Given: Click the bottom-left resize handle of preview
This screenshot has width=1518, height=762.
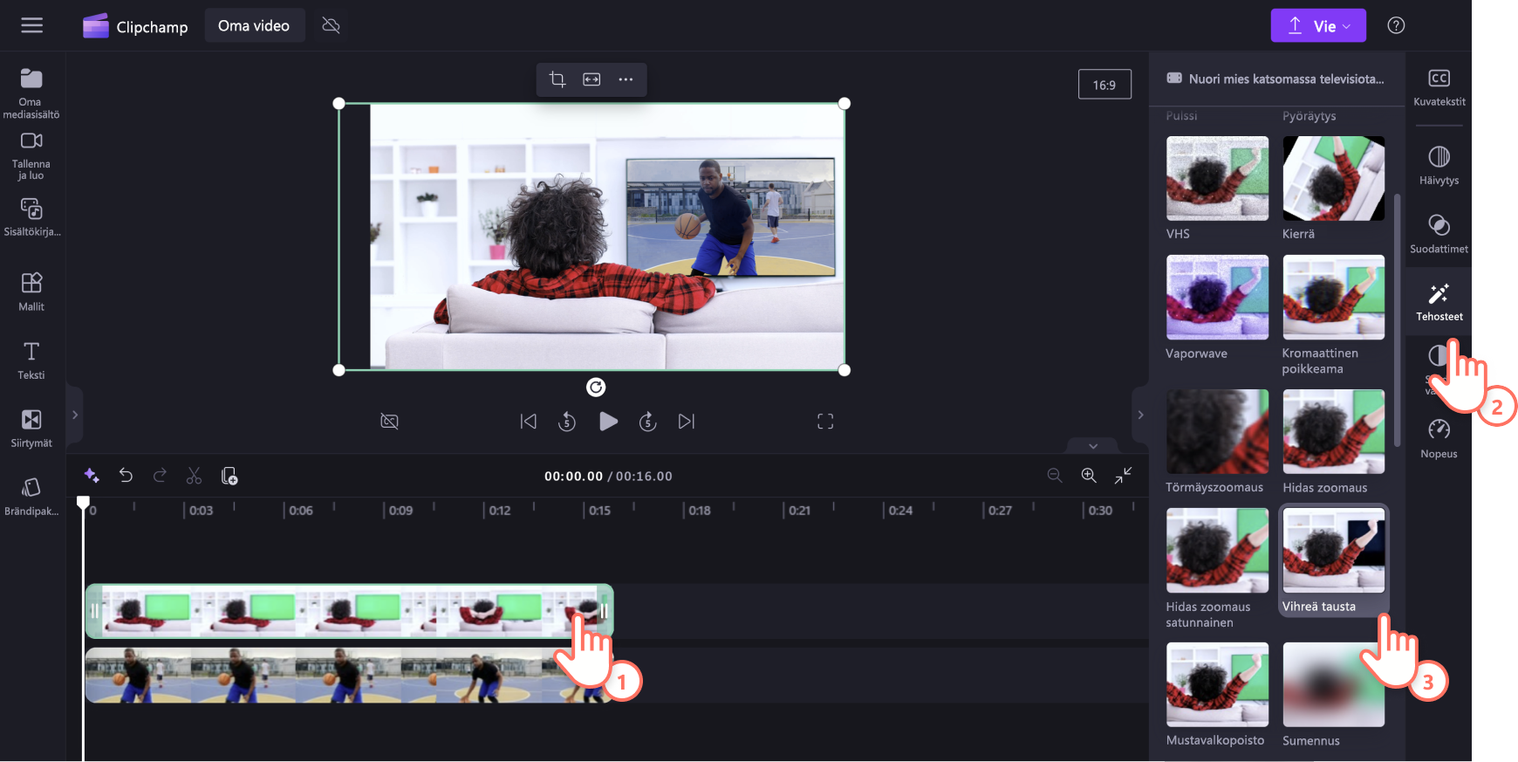Looking at the screenshot, I should pos(339,370).
